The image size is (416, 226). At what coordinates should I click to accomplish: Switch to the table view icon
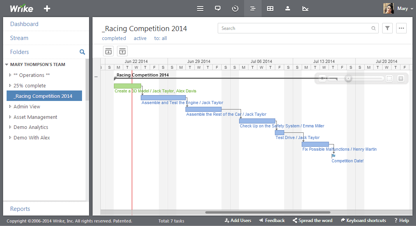point(270,9)
